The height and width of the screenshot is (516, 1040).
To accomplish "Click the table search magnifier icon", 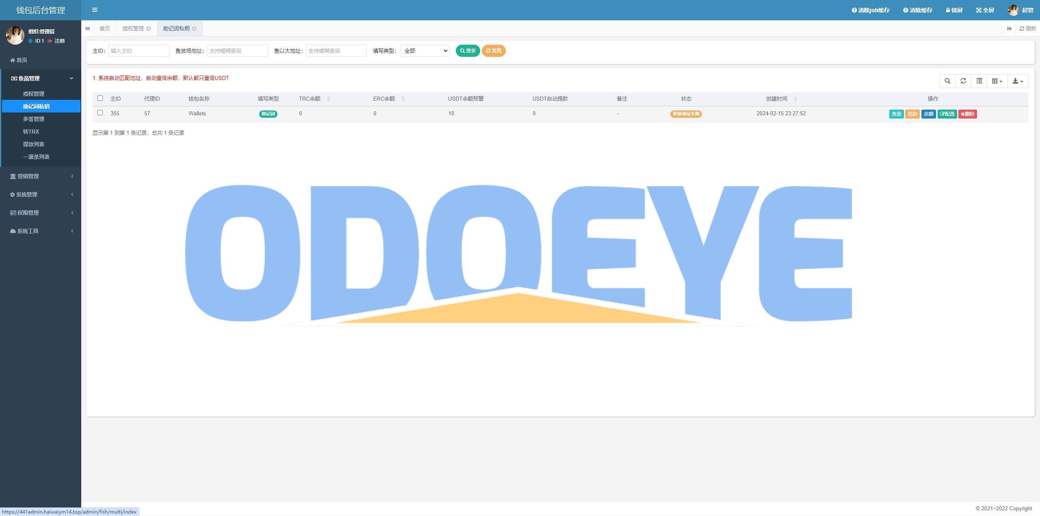I will [947, 81].
